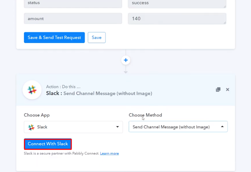Click the 140 value field
The image size is (251, 172).
(177, 19)
